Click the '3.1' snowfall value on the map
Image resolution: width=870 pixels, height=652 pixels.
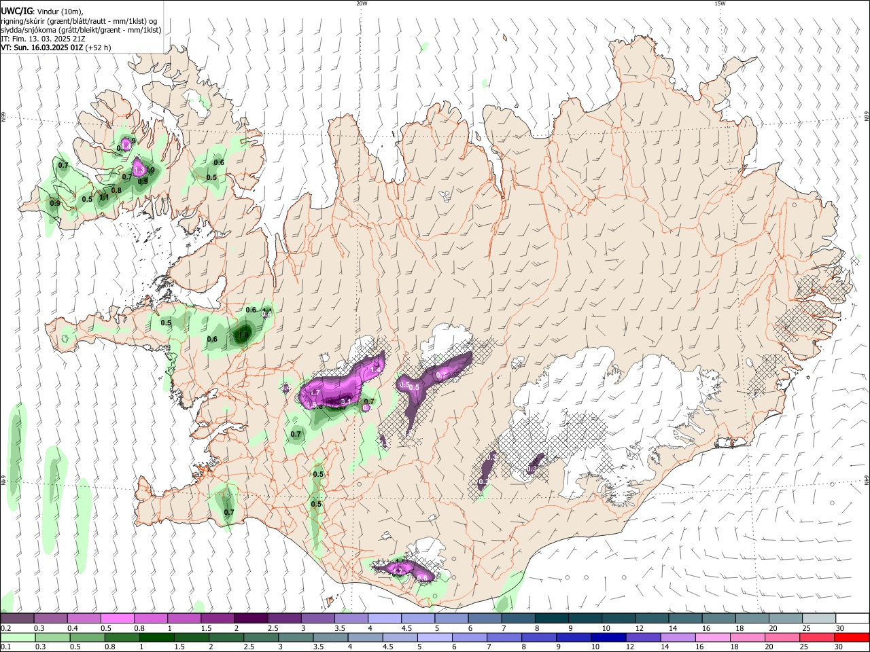click(345, 402)
